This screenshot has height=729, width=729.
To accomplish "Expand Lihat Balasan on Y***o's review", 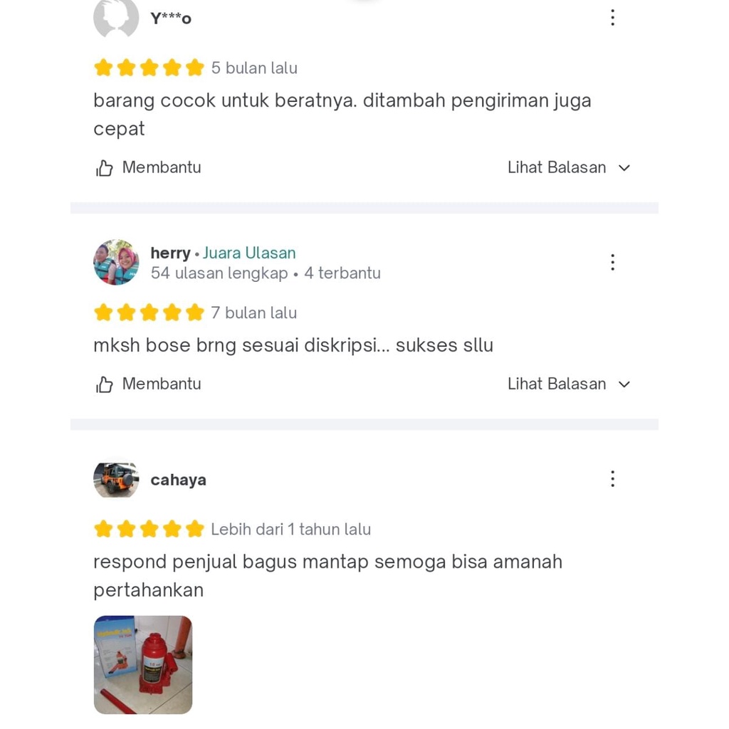I will point(569,167).
